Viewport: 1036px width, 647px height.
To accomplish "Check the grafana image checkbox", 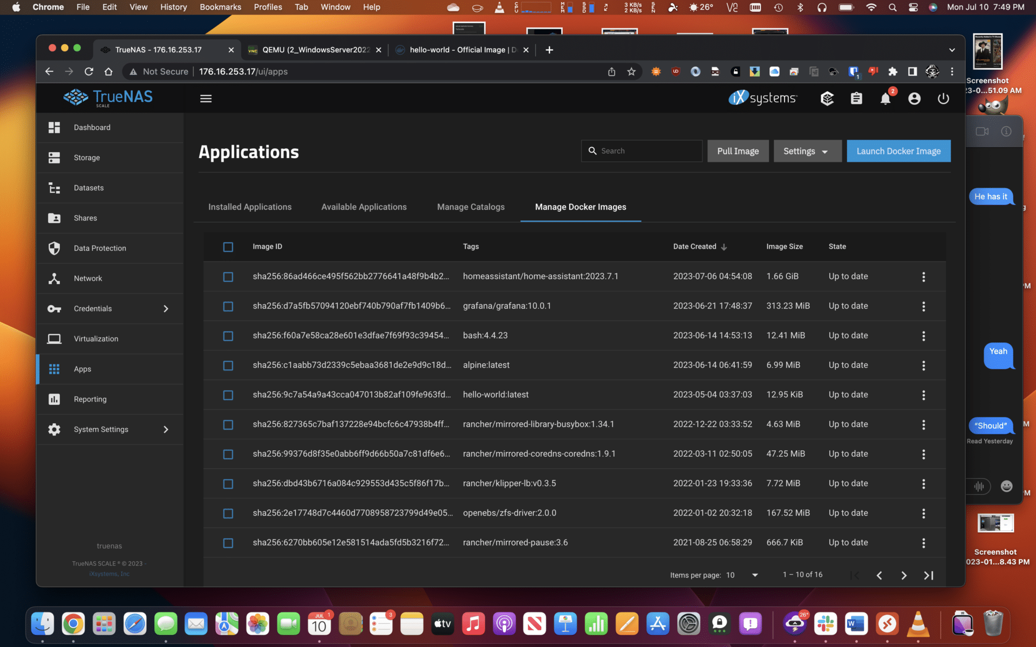I will (228, 306).
